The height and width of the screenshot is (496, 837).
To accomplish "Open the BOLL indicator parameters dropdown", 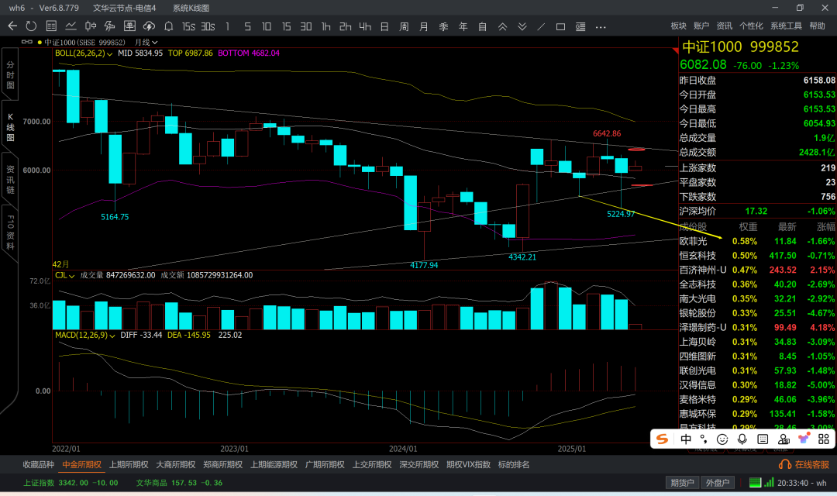I will (110, 53).
